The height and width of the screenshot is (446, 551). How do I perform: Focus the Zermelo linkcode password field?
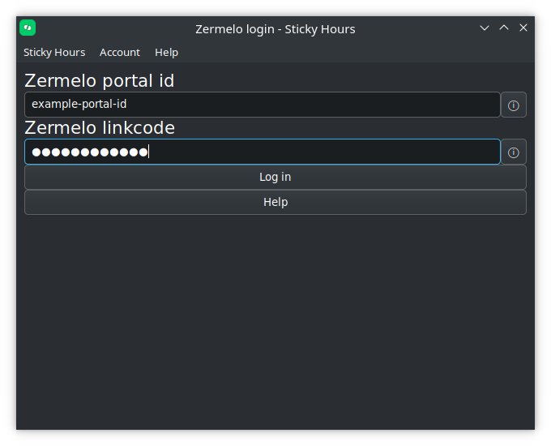point(263,152)
